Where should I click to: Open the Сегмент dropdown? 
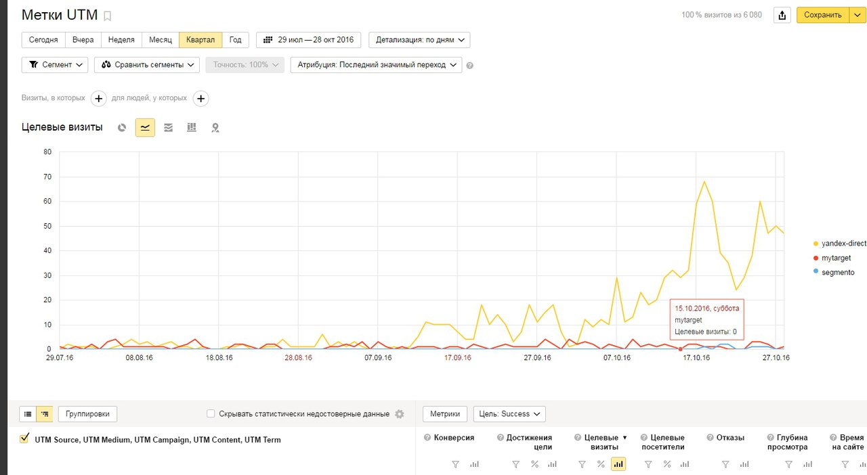tap(55, 65)
